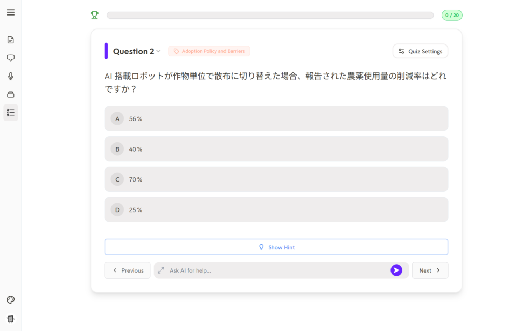The height and width of the screenshot is (331, 531).
Task: Open the theme palette icon
Action: (10, 300)
